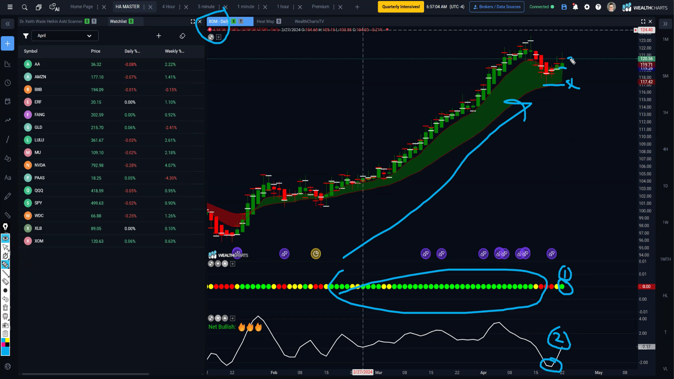Switch to the WealthChartsTV tab

click(x=309, y=21)
